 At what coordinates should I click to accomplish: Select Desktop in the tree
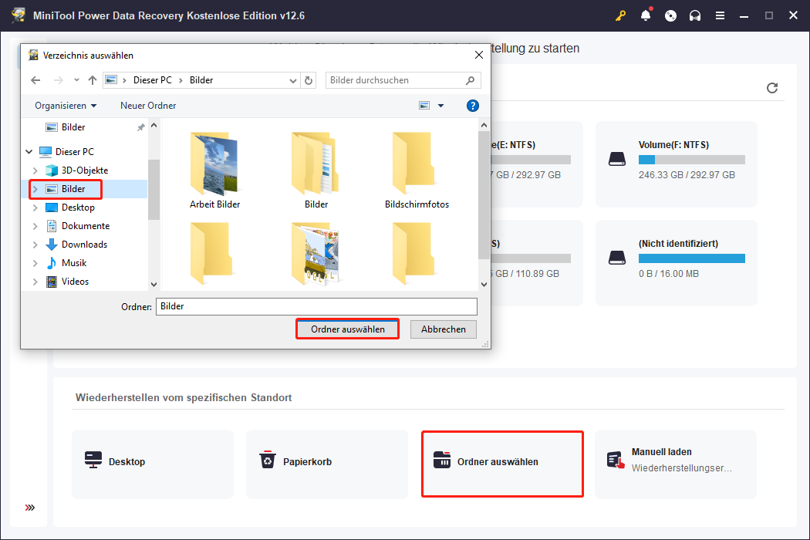click(x=78, y=208)
